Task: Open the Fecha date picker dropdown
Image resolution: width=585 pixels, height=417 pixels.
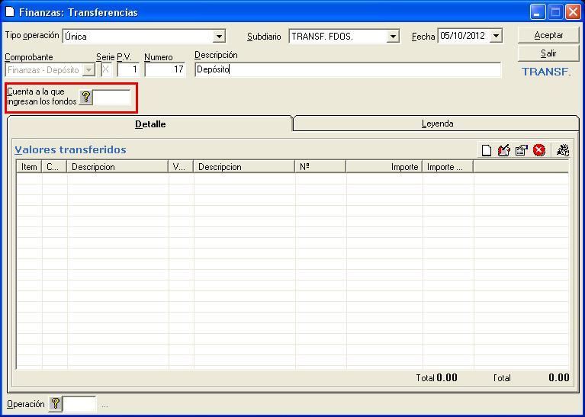Action: pyautogui.click(x=497, y=36)
